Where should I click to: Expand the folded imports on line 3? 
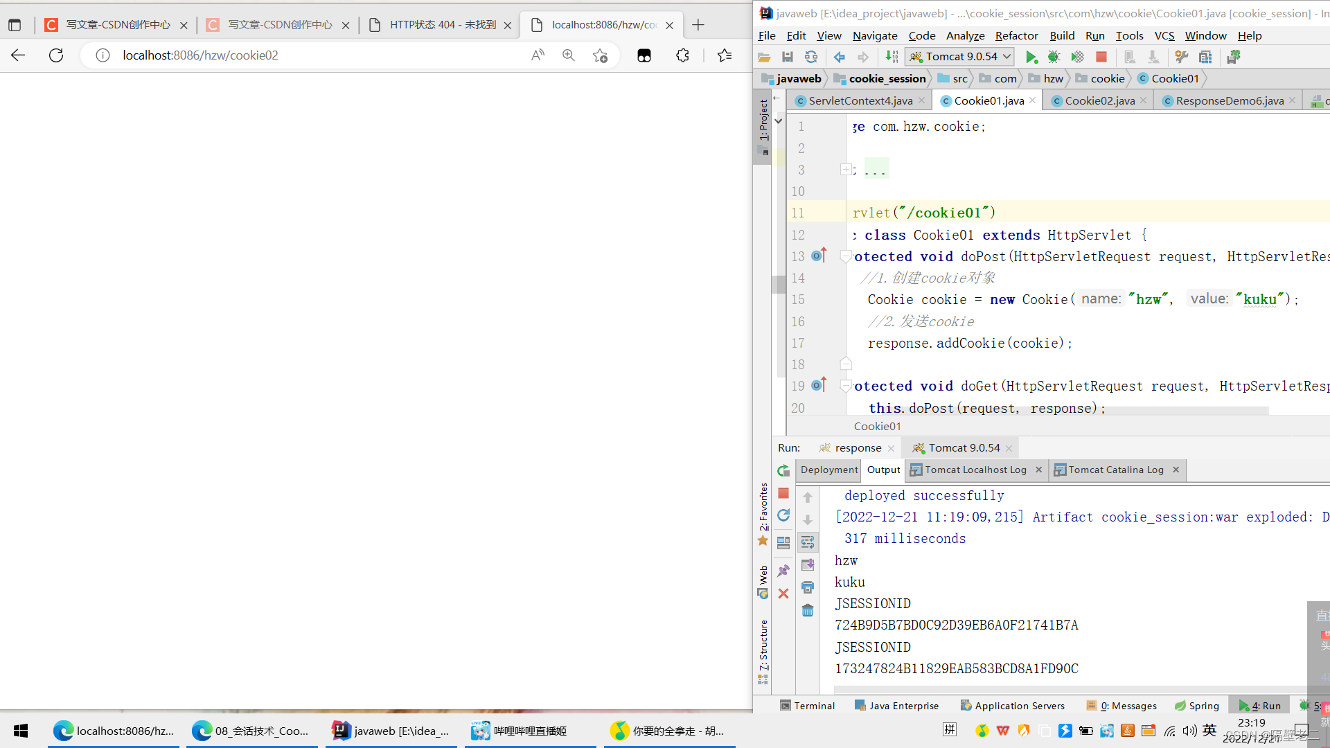pos(846,170)
